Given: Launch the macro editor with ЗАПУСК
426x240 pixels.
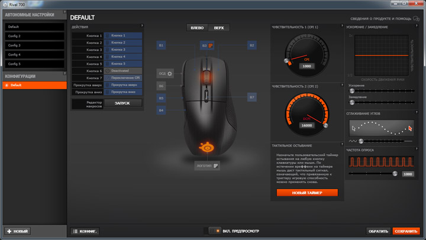Looking at the screenshot, I should (123, 103).
